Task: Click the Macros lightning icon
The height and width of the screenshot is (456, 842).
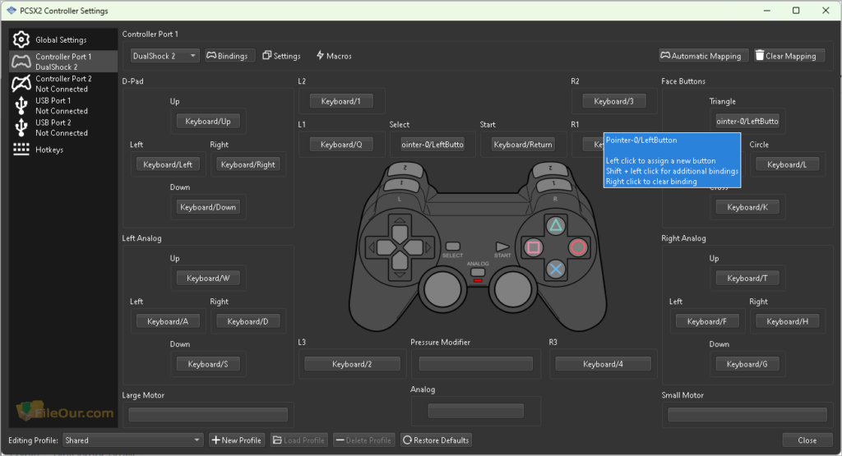Action: (320, 55)
